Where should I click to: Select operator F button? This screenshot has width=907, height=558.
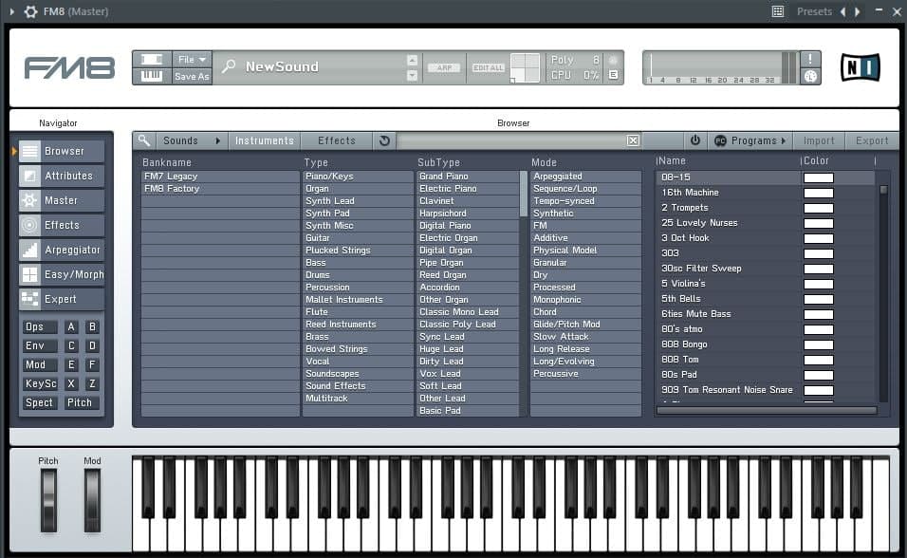pos(92,364)
